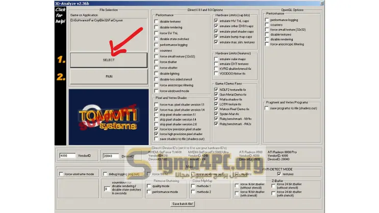Viewport: 379px width, 213px height.
Task: Uncheck the Mafia shadow fix
Action: [216, 99]
